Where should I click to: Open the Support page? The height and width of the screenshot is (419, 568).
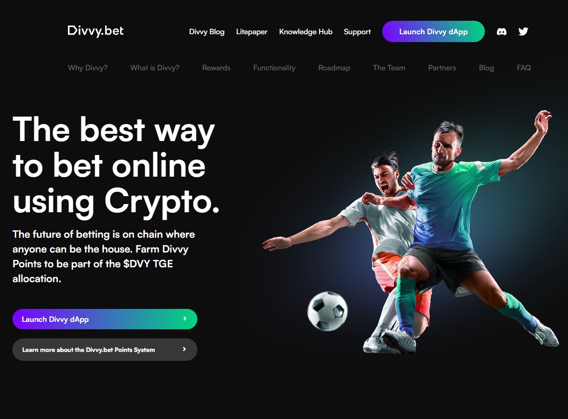point(357,32)
